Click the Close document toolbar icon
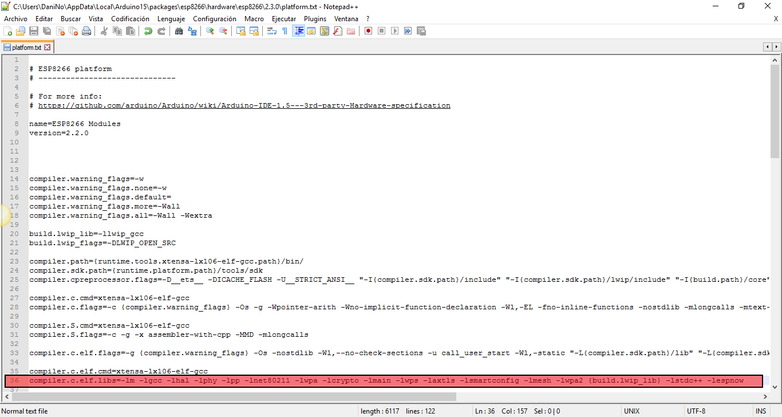Screen dimensions: 782x417 click(x=60, y=31)
